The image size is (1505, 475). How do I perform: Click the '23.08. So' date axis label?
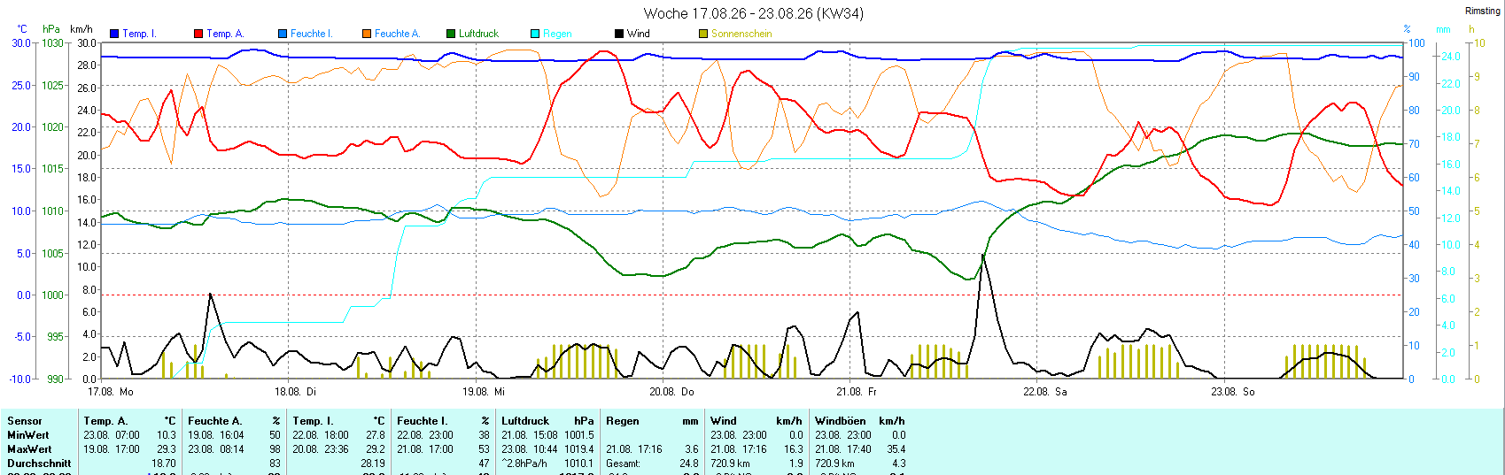[1233, 391]
